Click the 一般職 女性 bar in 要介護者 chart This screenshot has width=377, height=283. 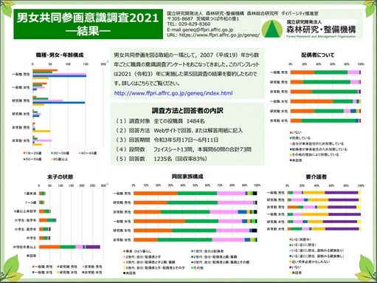pyautogui.click(x=324, y=214)
